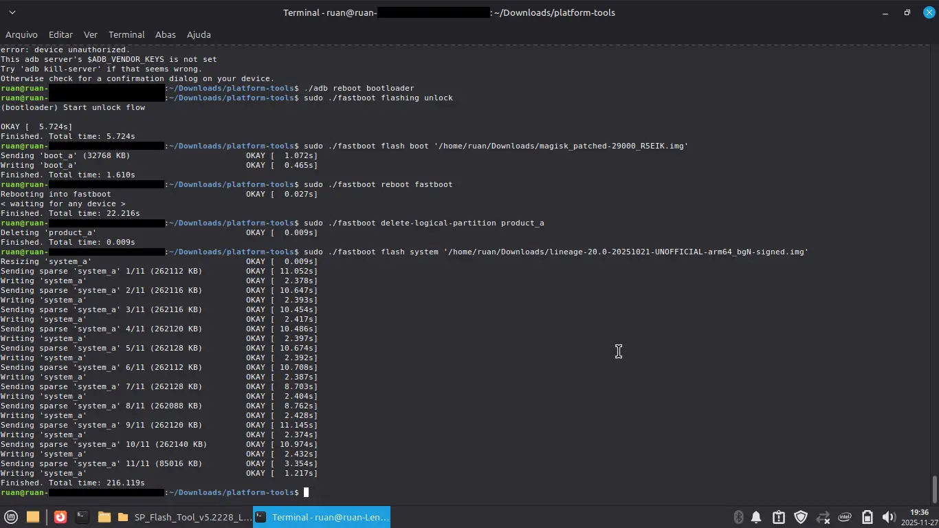Image resolution: width=939 pixels, height=528 pixels.
Task: Open the Ajuda menu
Action: (199, 34)
